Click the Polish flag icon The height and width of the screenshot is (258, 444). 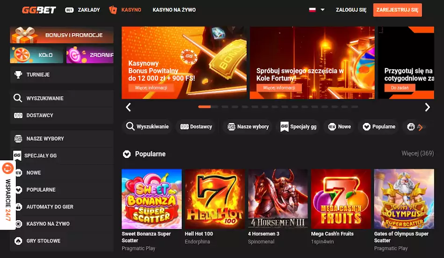click(312, 10)
